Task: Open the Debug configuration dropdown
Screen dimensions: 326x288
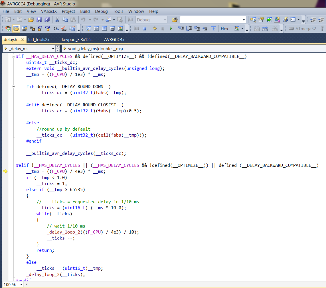Action: click(x=165, y=20)
